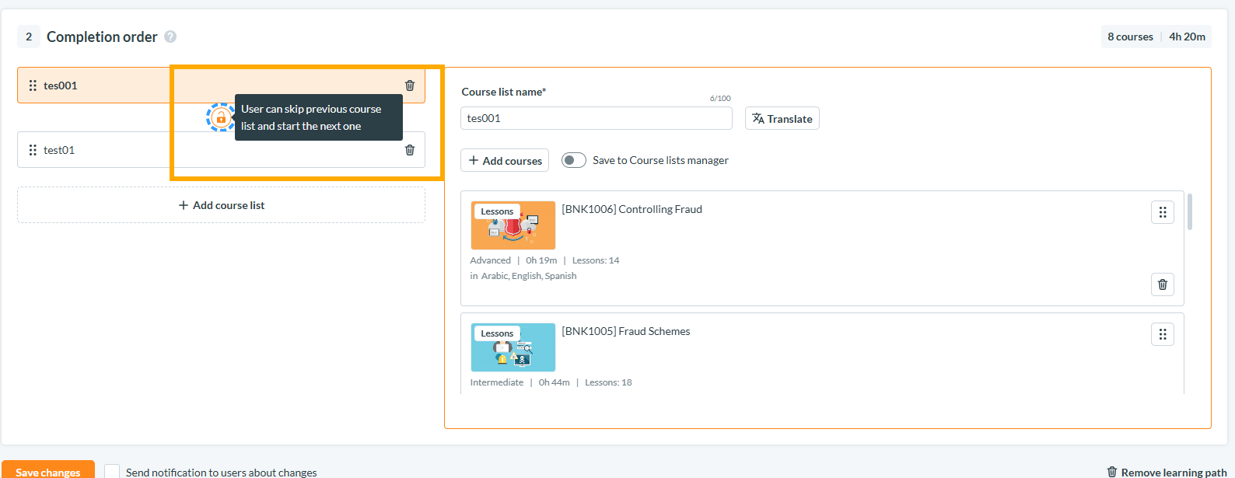Remove the Controlling Fraud course
Screen dimensions: 1235x478
(1163, 284)
